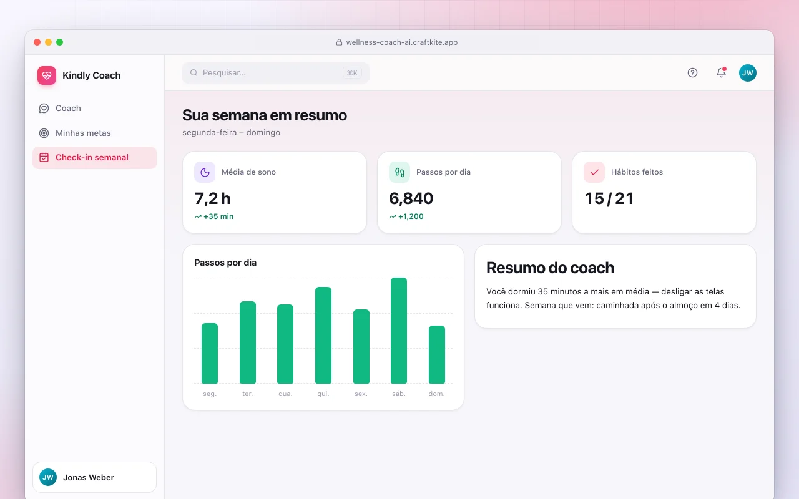Open notifications bell
Viewport: 799px width, 499px height.
721,73
